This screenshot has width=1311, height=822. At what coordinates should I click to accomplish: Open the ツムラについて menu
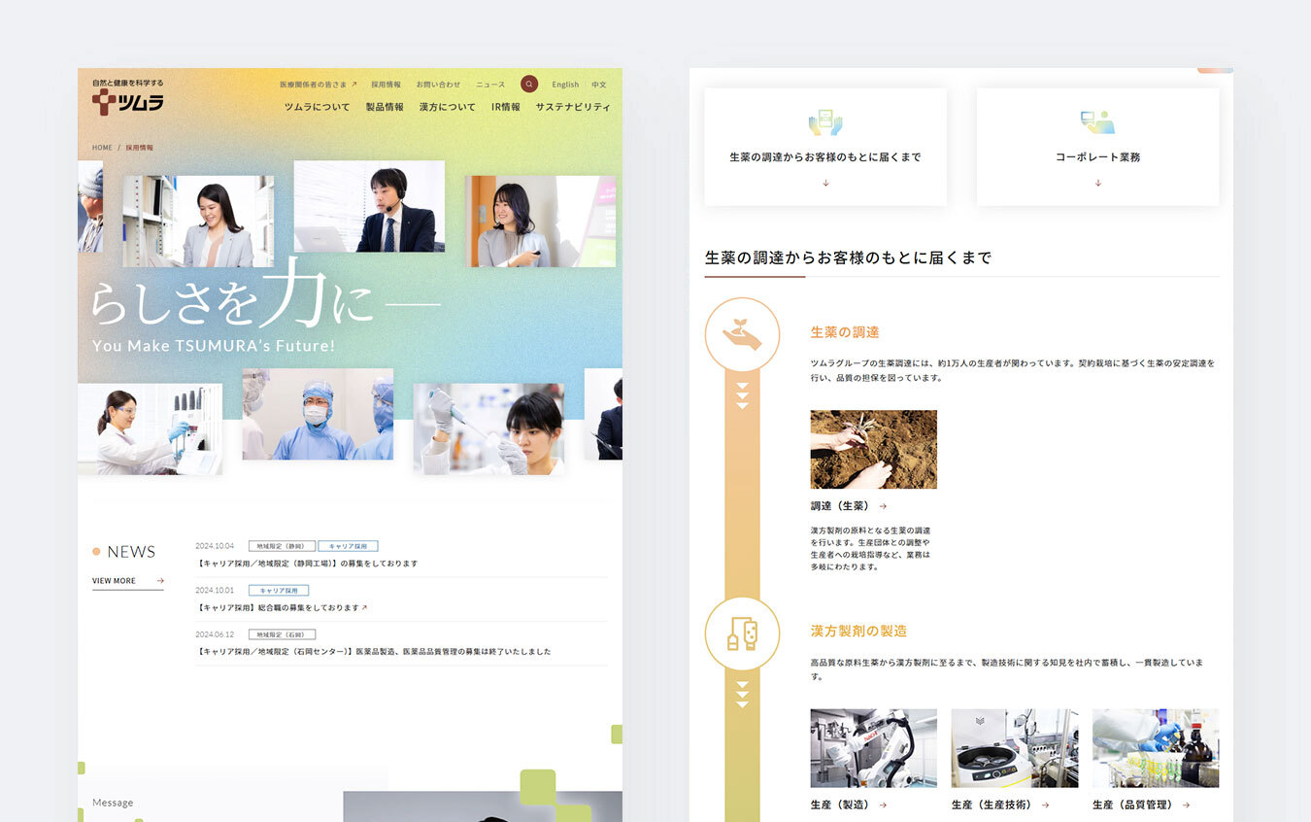(317, 107)
